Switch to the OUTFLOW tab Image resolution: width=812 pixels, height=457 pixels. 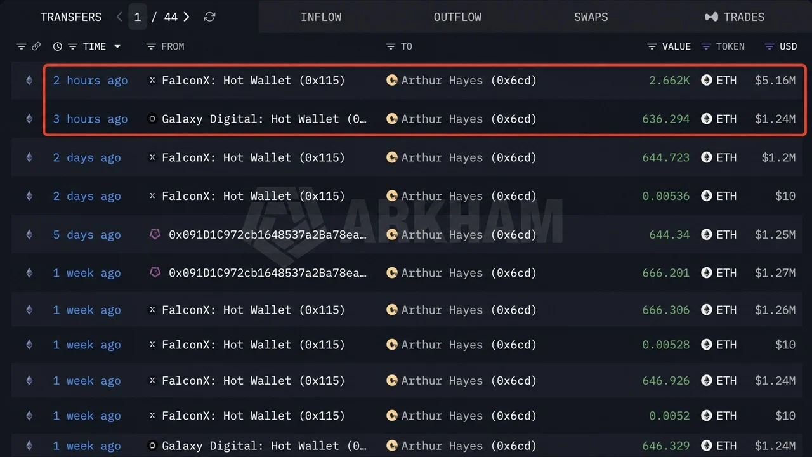457,17
